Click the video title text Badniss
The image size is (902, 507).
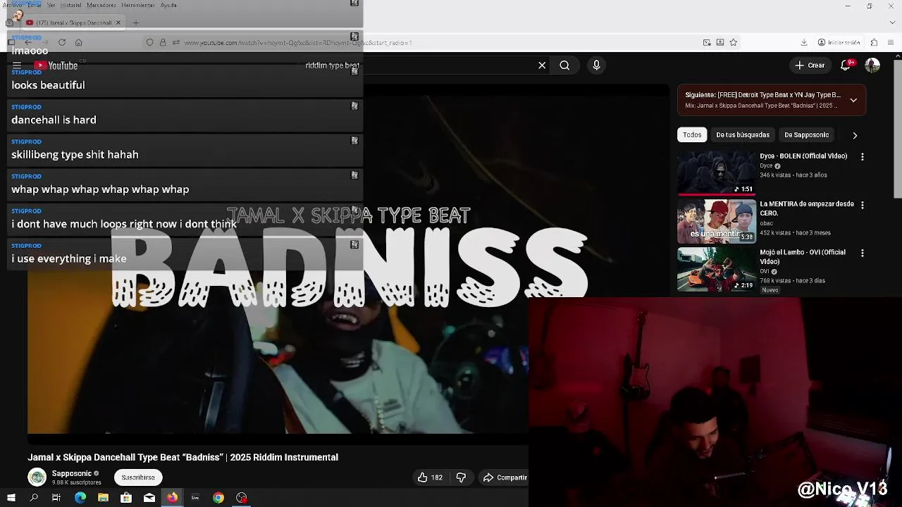click(x=183, y=457)
